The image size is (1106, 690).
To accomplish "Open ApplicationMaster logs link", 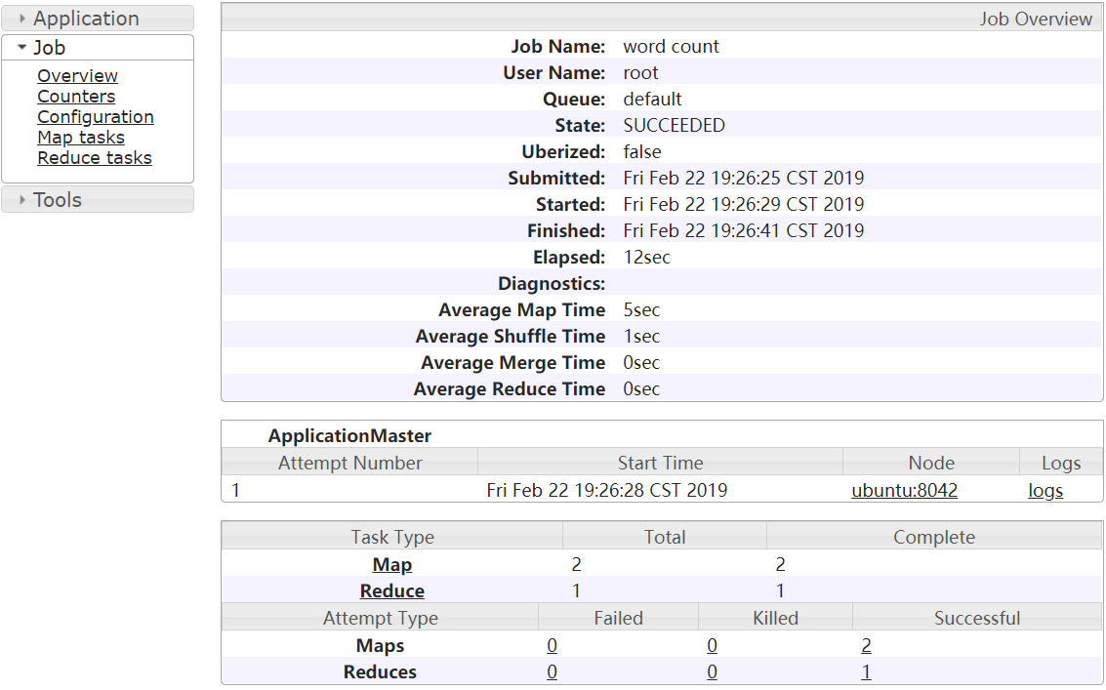I will tap(1045, 490).
